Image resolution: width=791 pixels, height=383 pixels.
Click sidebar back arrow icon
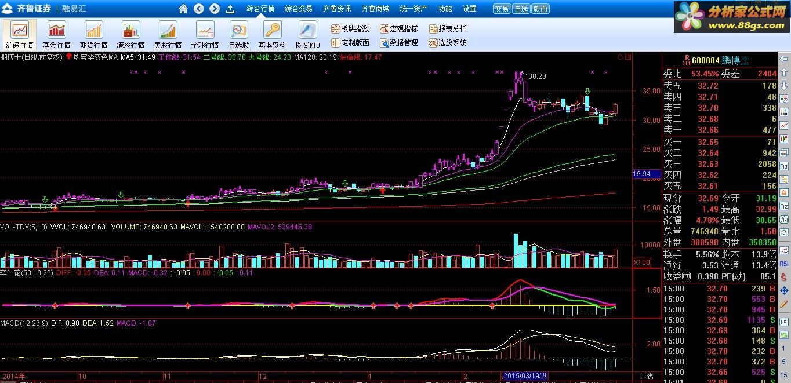784,59
